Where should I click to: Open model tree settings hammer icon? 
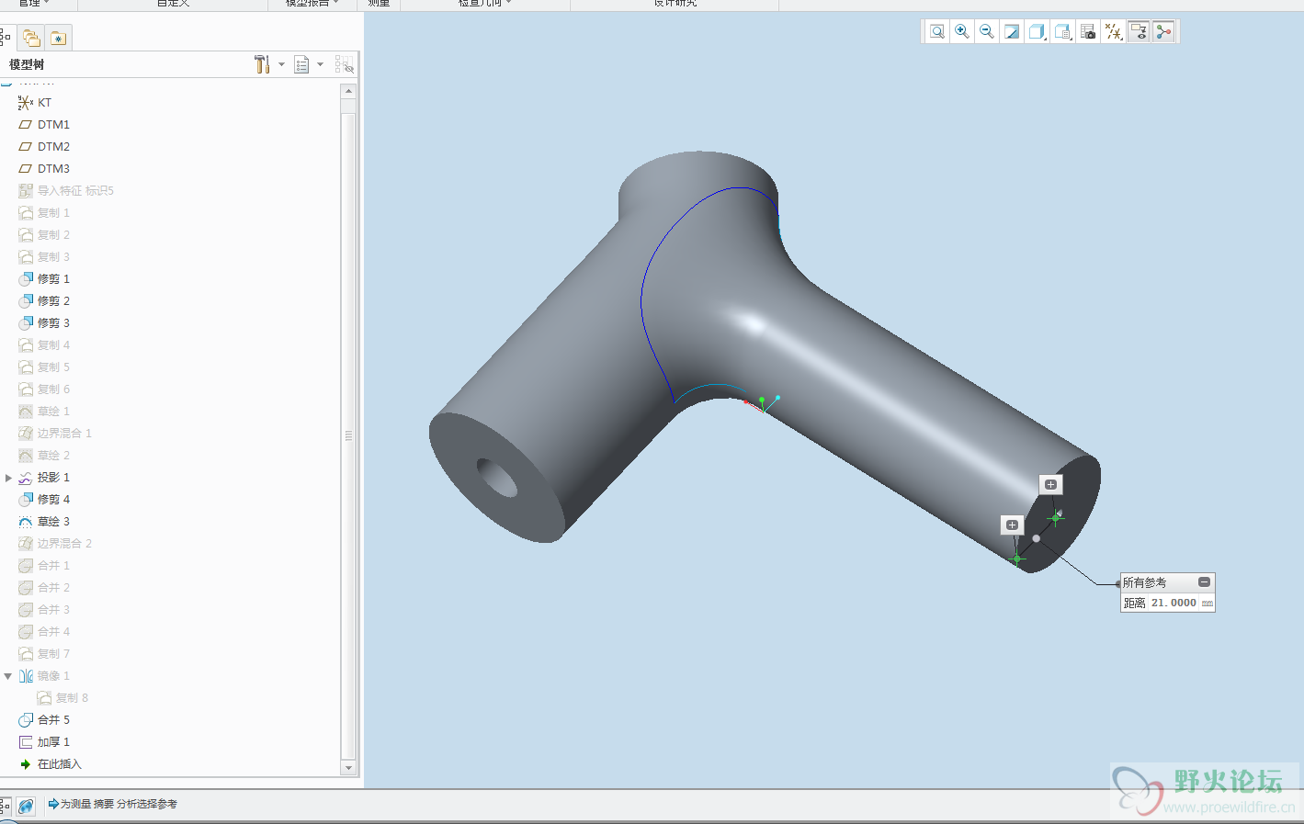(x=262, y=64)
